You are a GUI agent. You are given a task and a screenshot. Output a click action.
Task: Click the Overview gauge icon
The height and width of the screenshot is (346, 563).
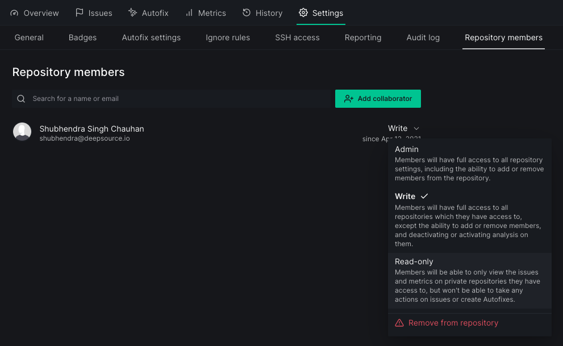[14, 13]
